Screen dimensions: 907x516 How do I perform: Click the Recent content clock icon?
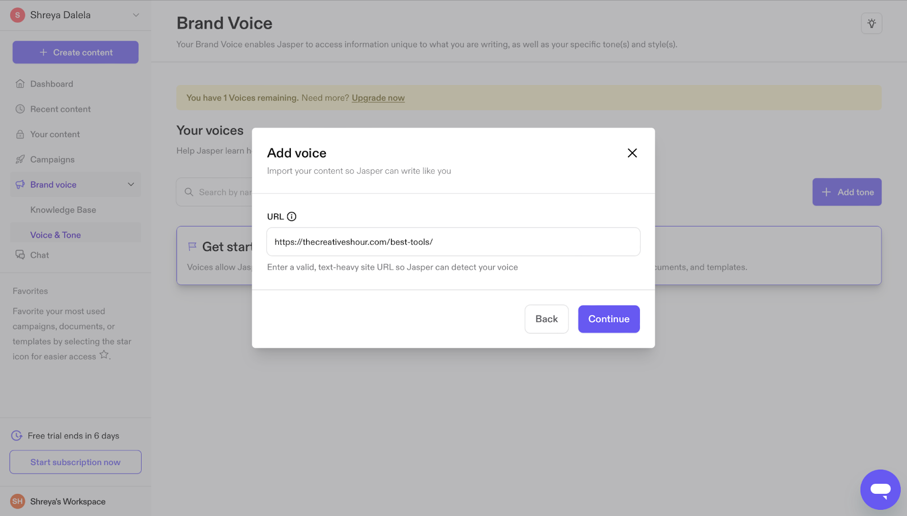(20, 109)
